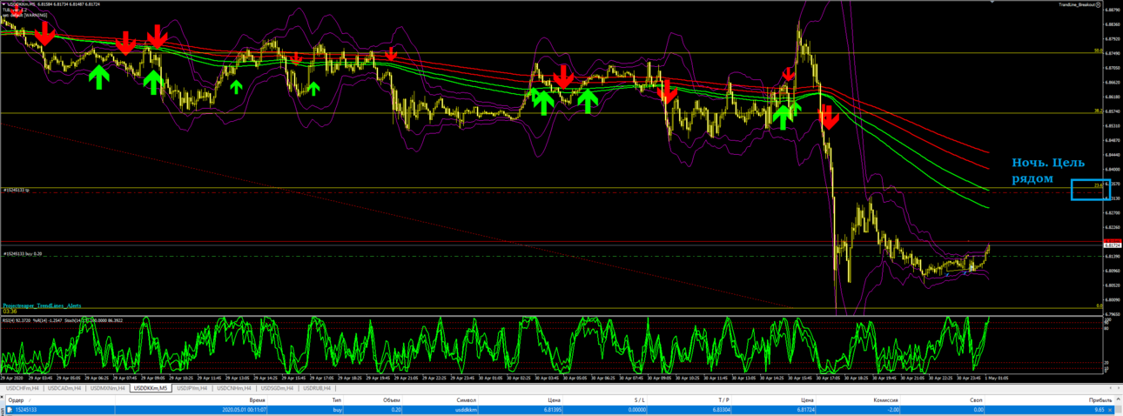Click the order icon beside 15245133

point(10,409)
